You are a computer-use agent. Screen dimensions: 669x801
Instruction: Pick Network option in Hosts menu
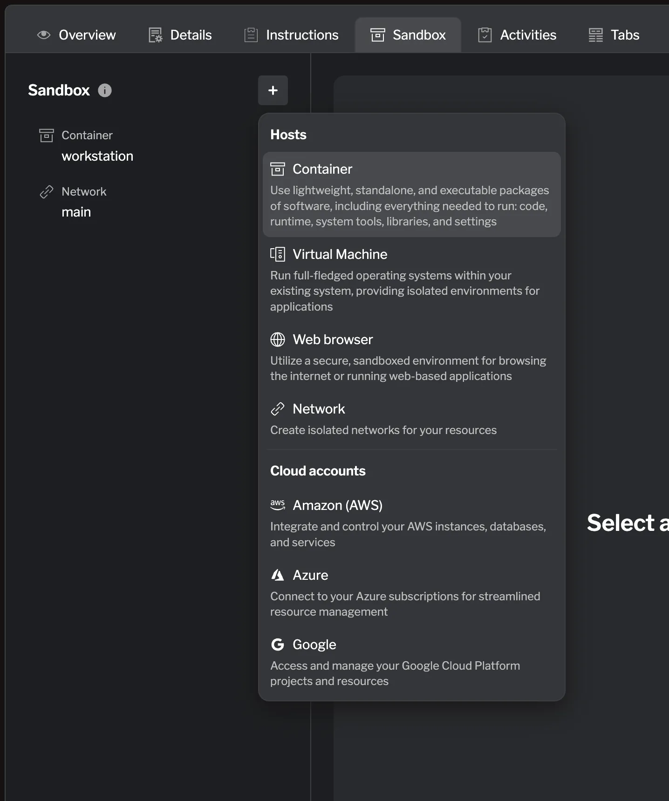411,419
